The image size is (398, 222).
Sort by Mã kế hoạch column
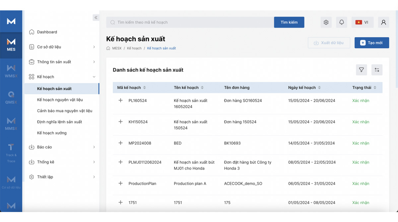point(144,88)
